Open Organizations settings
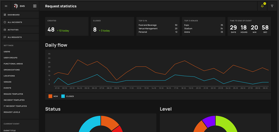279x132 pixels. pyautogui.click(x=12, y=70)
